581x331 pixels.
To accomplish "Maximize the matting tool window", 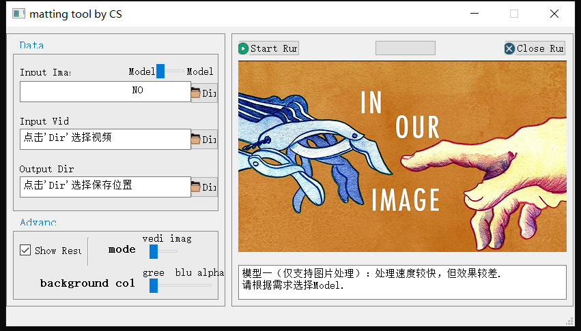I will [x=514, y=14].
